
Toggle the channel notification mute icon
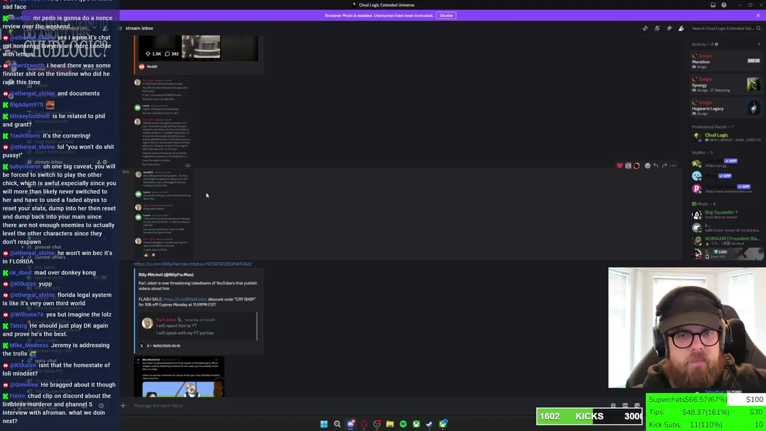tap(657, 28)
